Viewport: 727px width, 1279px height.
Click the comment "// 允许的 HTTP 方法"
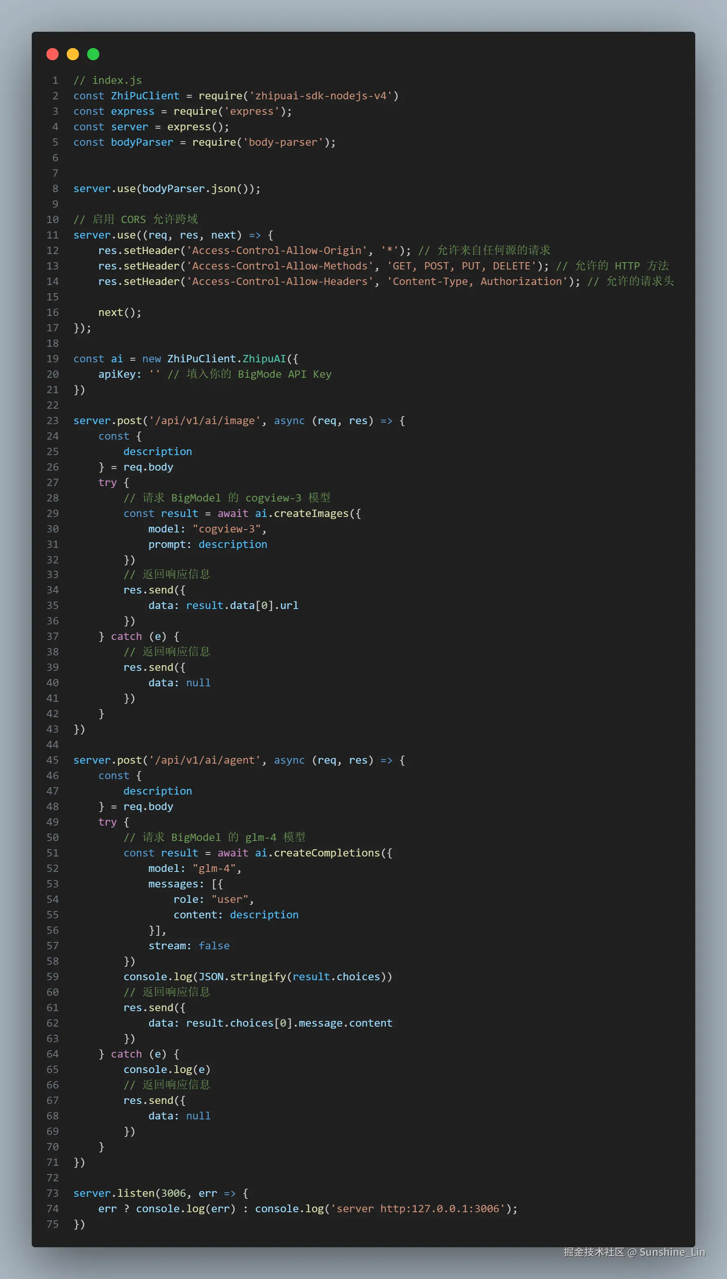point(612,266)
